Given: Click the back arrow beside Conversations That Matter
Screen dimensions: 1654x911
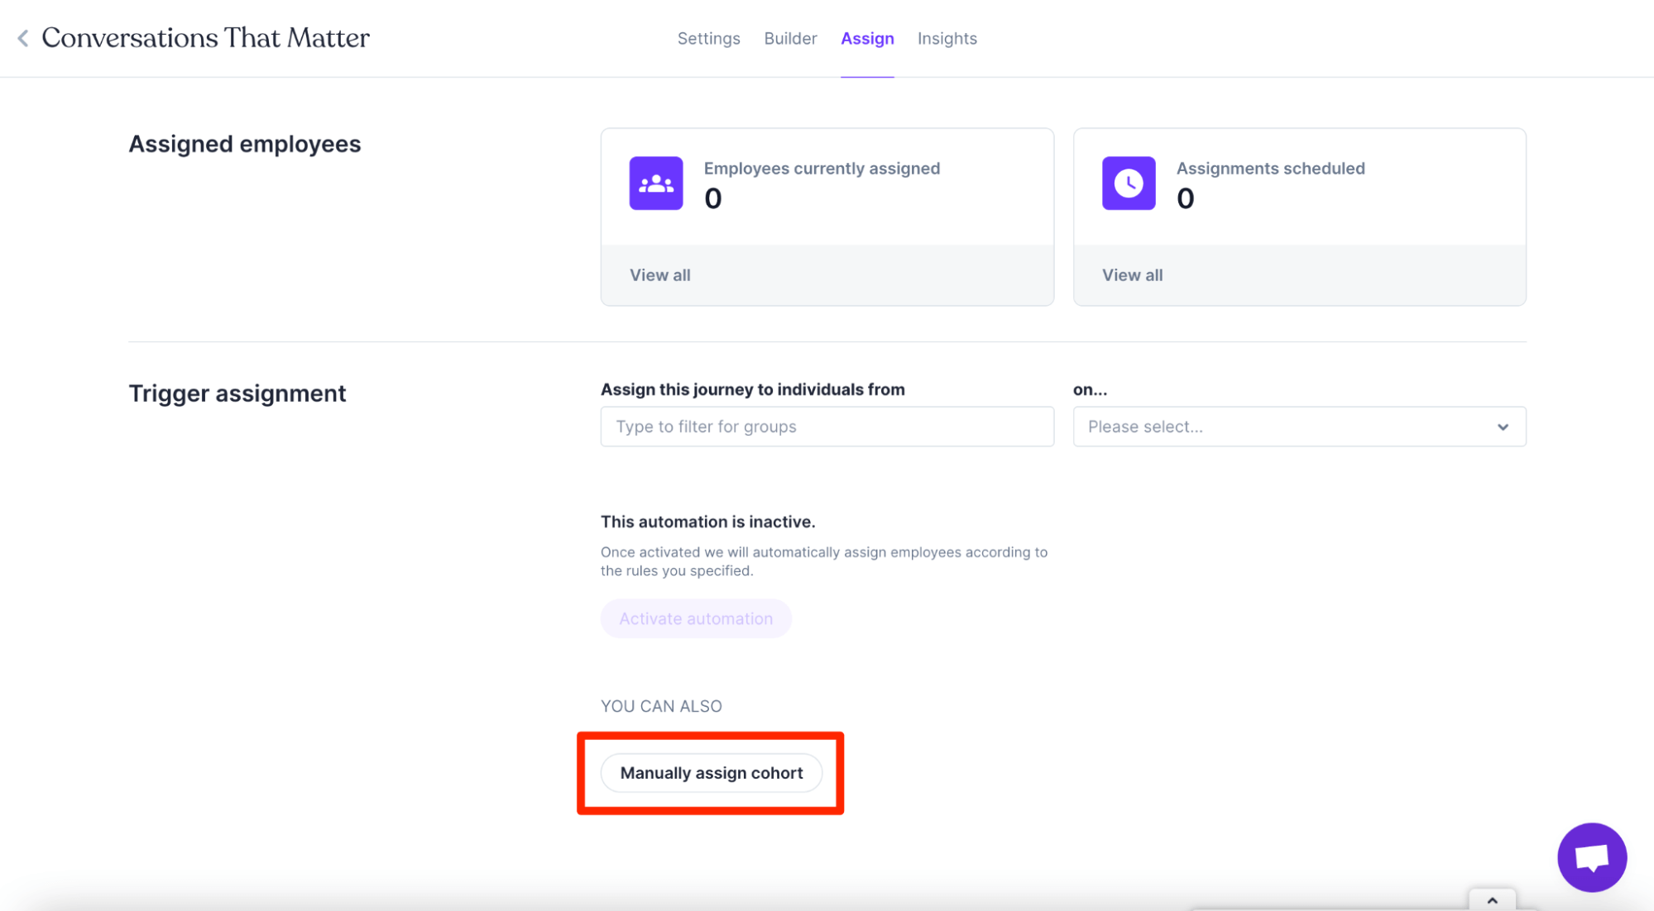Looking at the screenshot, I should pos(23,38).
